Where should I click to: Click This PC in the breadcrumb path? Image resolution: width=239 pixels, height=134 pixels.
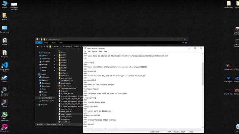[56, 47]
